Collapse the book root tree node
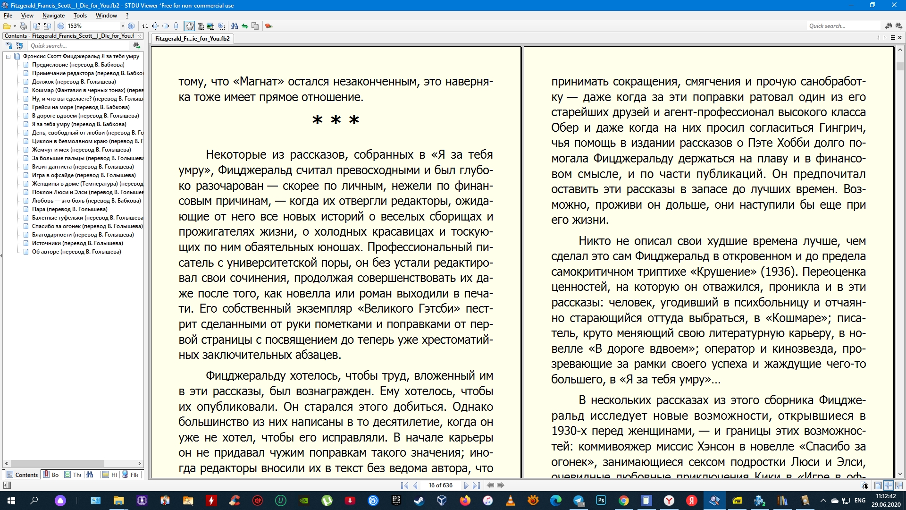The width and height of the screenshot is (906, 510). (8, 57)
